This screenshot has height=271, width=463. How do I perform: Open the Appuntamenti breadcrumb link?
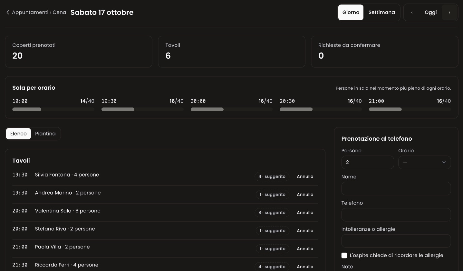(30, 12)
